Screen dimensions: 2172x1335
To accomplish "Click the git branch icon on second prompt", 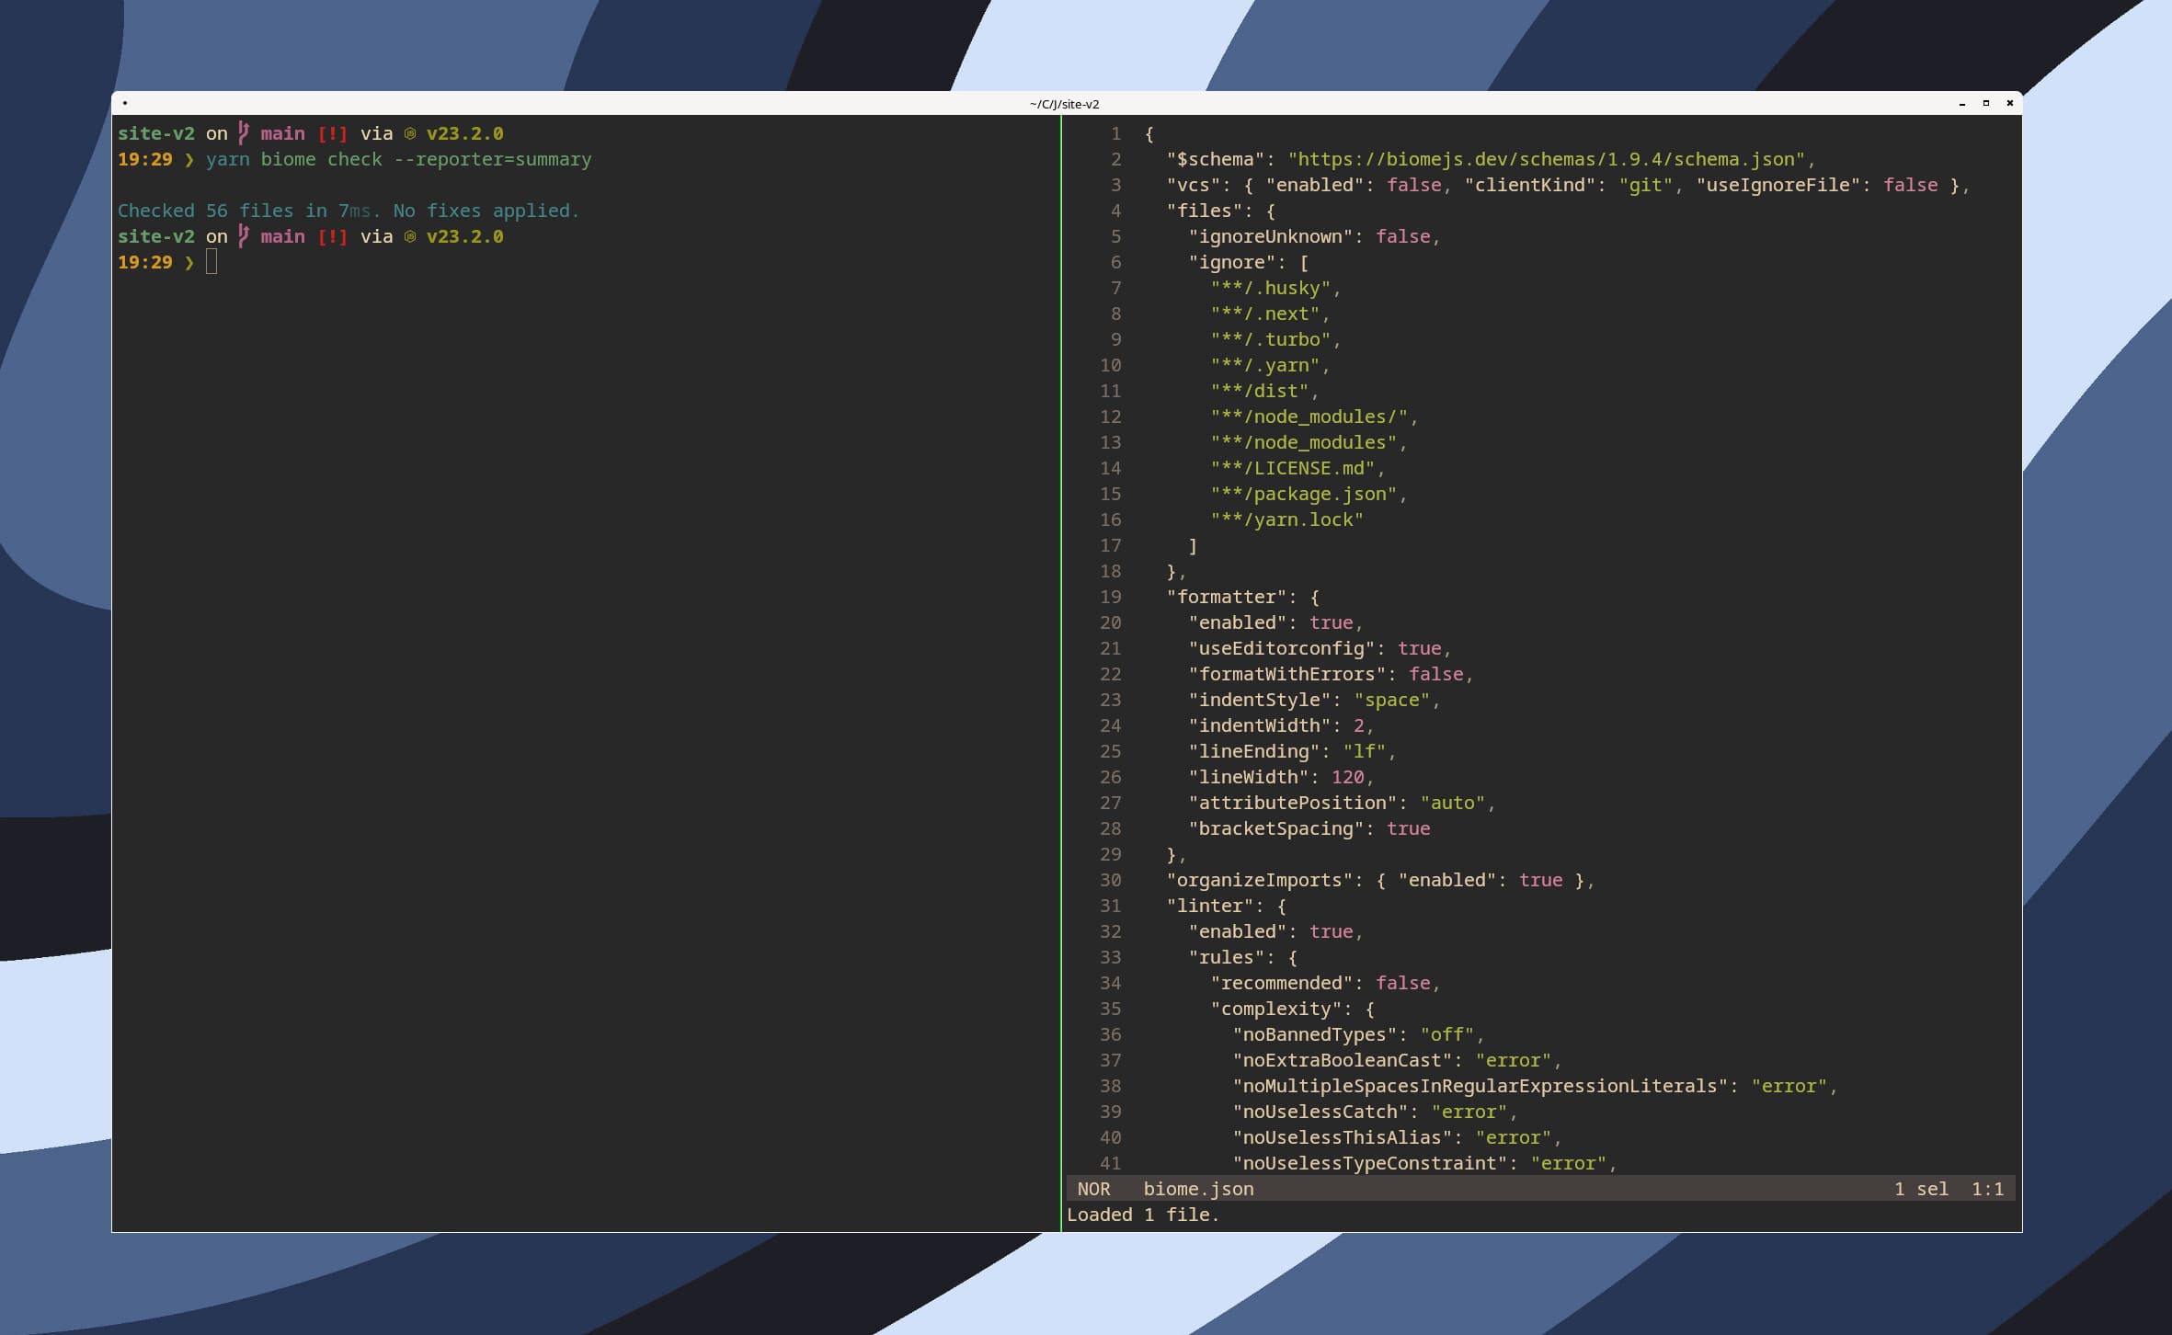I will (x=243, y=236).
